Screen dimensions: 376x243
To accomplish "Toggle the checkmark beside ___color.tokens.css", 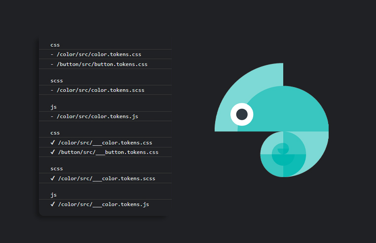I will click(x=53, y=143).
